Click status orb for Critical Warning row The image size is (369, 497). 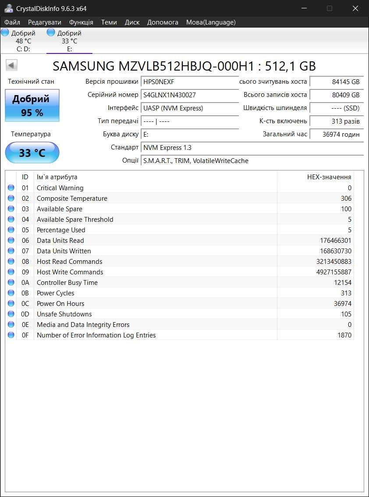click(x=11, y=188)
